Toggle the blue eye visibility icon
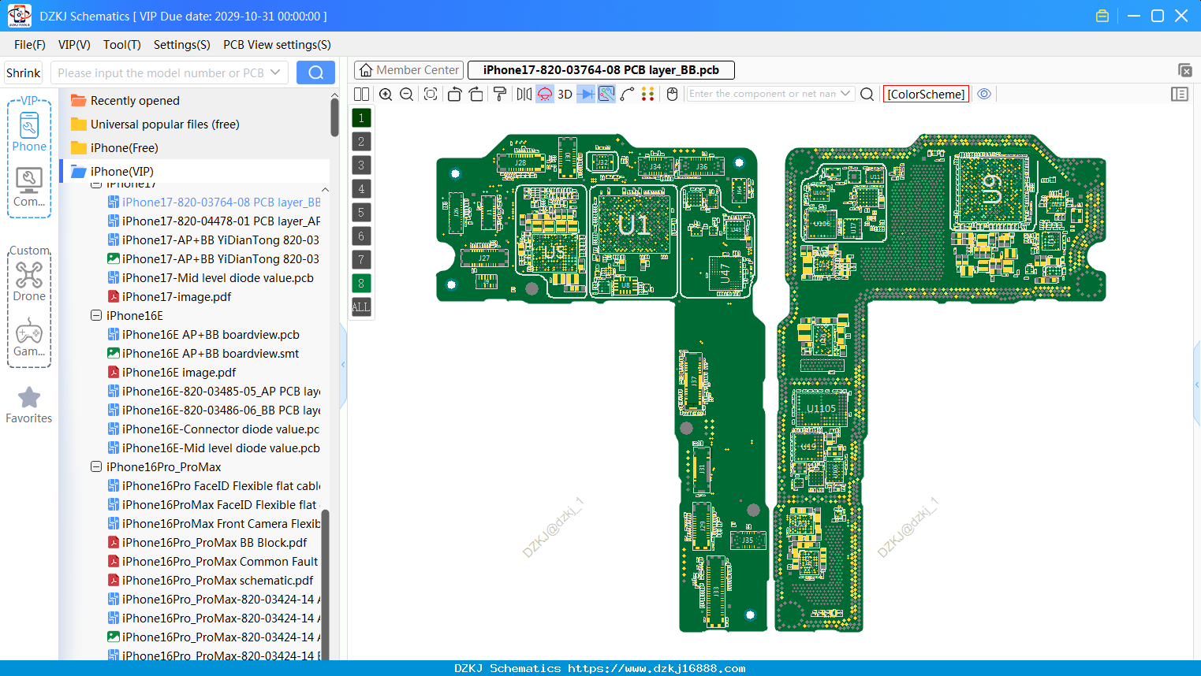Image resolution: width=1201 pixels, height=676 pixels. pos(984,94)
